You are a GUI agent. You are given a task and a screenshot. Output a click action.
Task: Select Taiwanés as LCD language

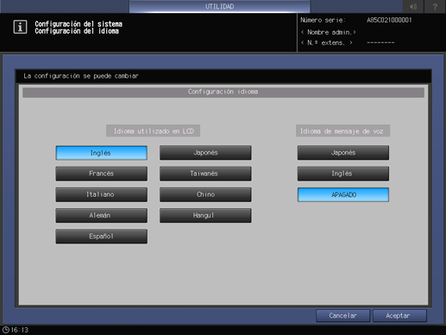(205, 174)
